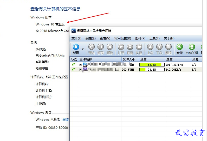This screenshot has width=207, height=141.
Task: Open the 编辑(E) menu
Action: (90, 38)
